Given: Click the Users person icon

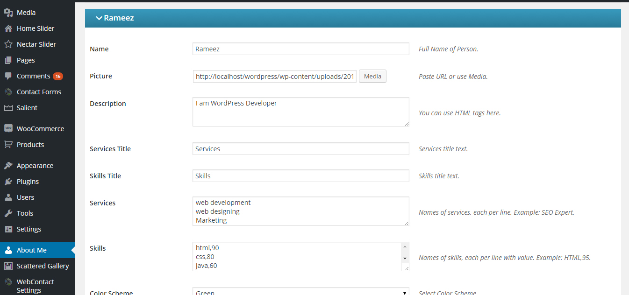Looking at the screenshot, I should 8,197.
